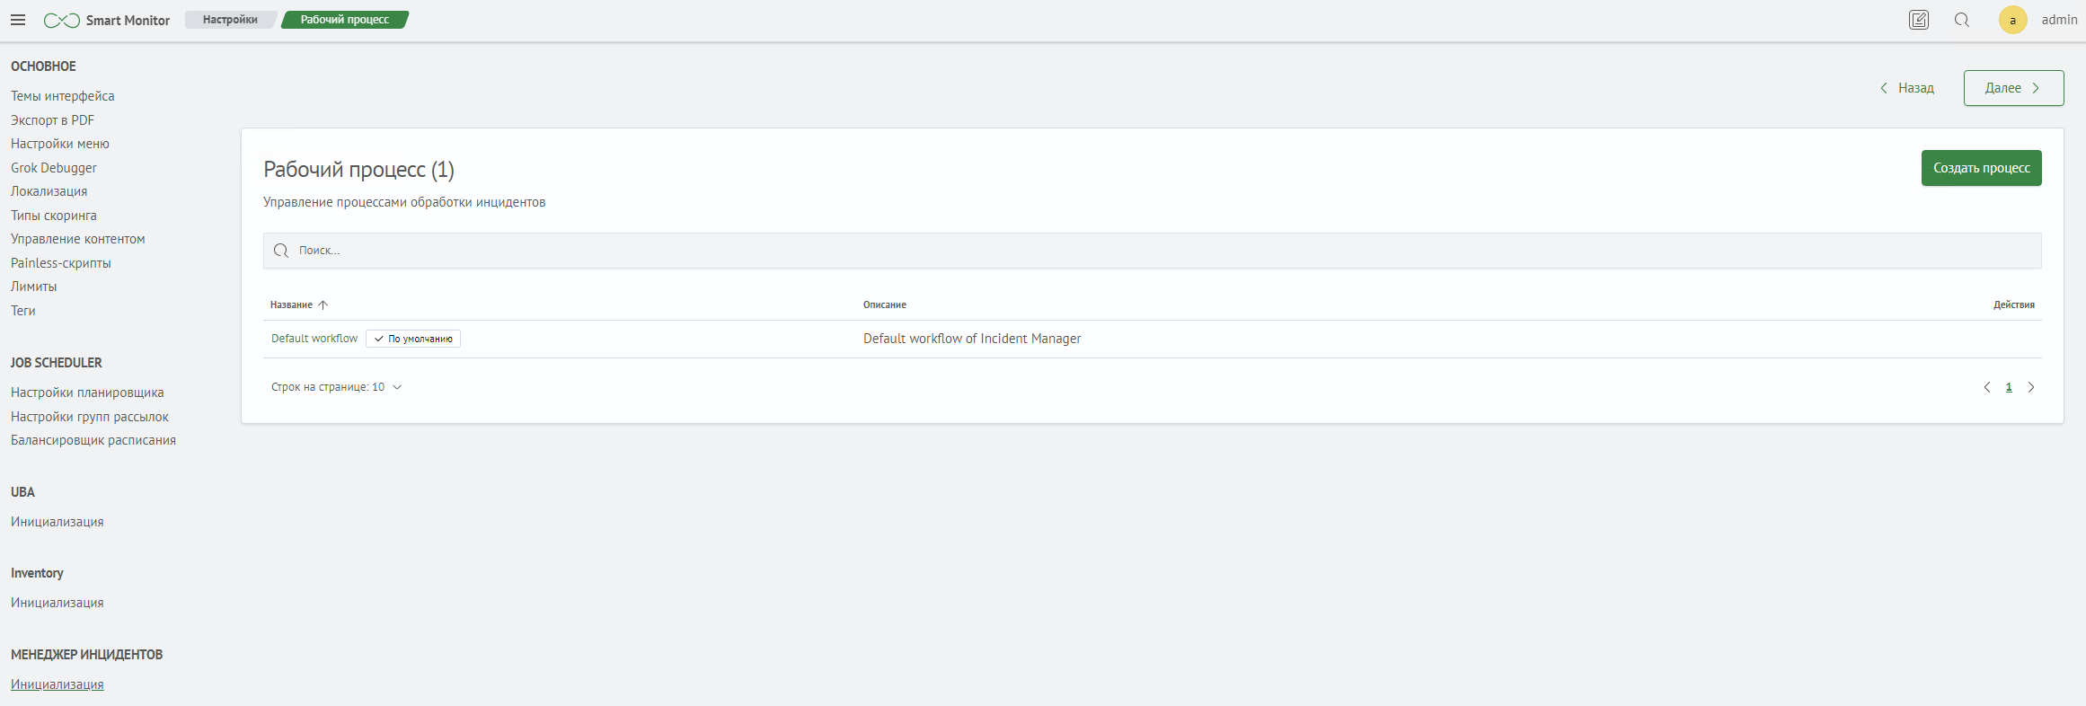Open Default workflow link
This screenshot has width=2086, height=706.
point(314,339)
